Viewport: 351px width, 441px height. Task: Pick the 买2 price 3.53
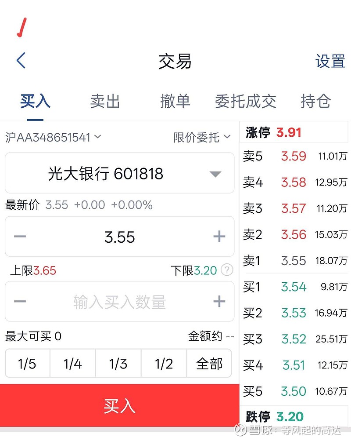click(x=294, y=313)
